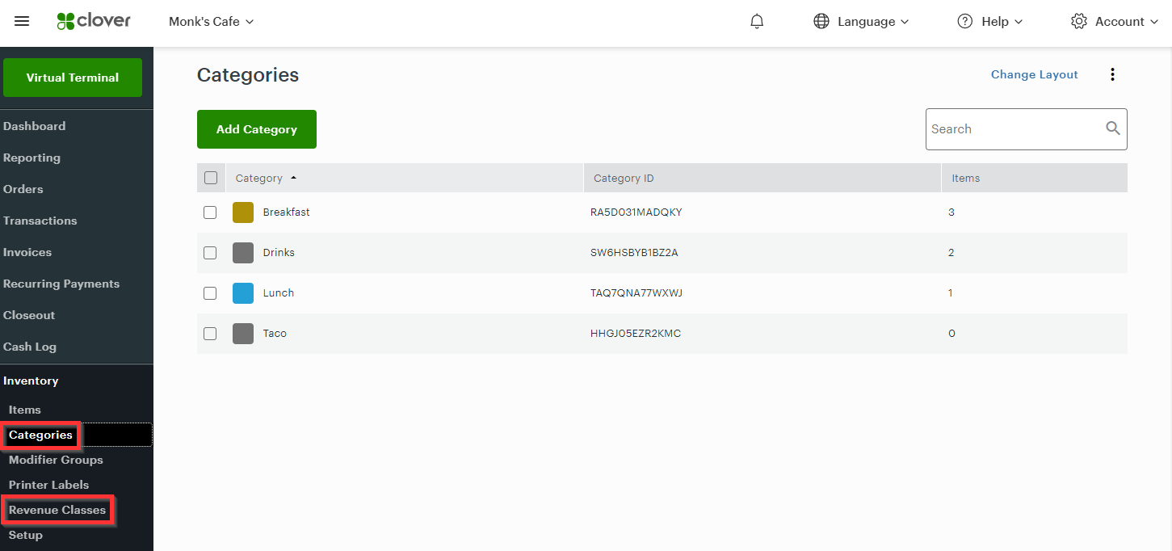The width and height of the screenshot is (1172, 551).
Task: Go to Orders in the sidebar
Action: pos(23,189)
